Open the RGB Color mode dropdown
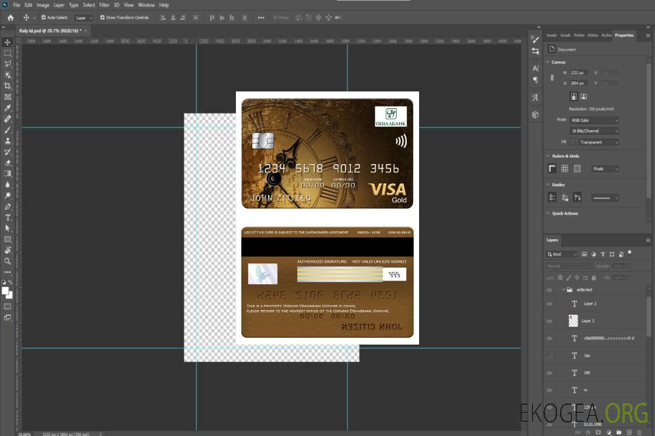The image size is (655, 436). tap(594, 120)
